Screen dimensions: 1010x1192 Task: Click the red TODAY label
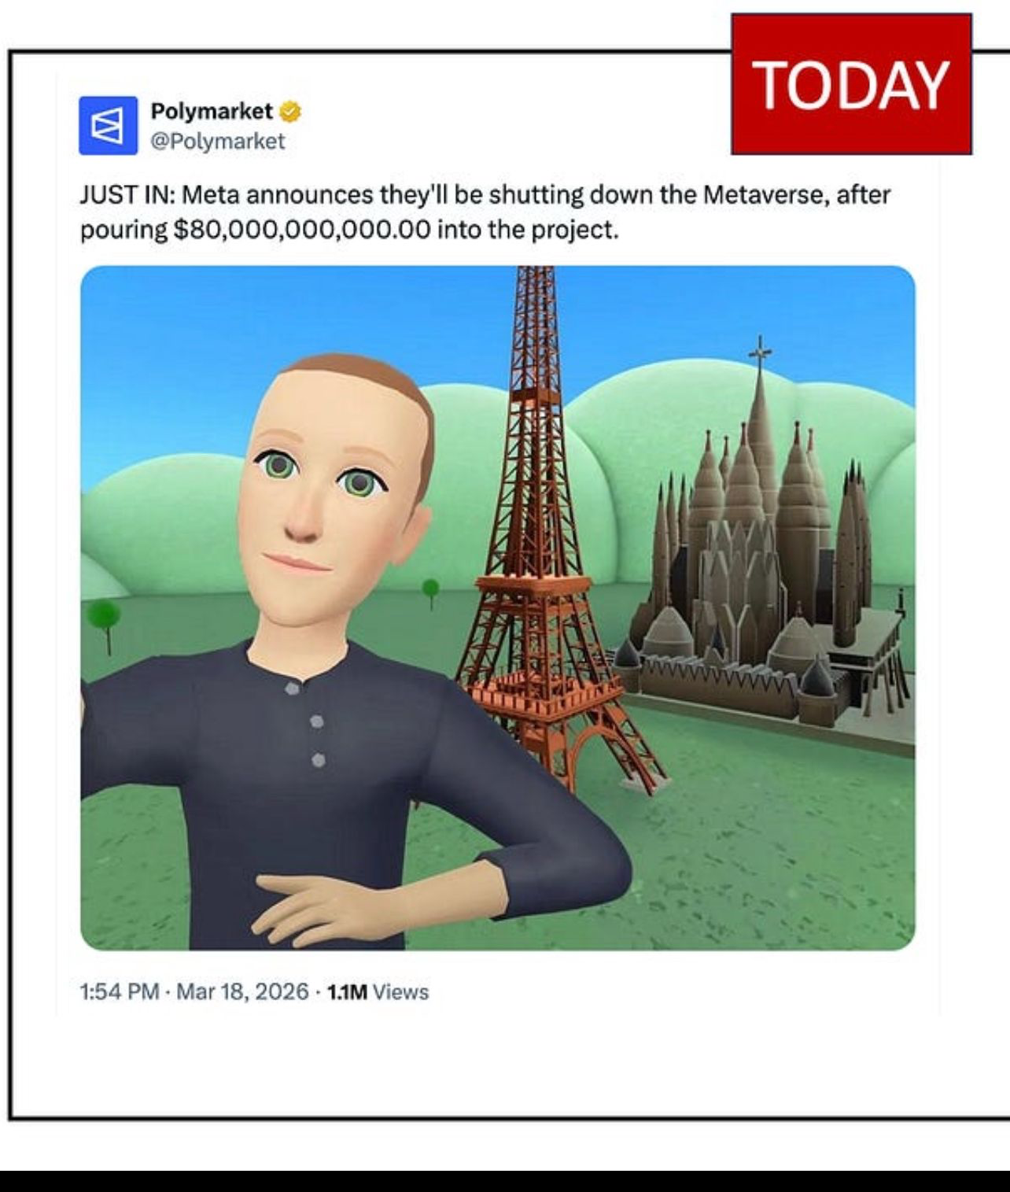point(851,84)
